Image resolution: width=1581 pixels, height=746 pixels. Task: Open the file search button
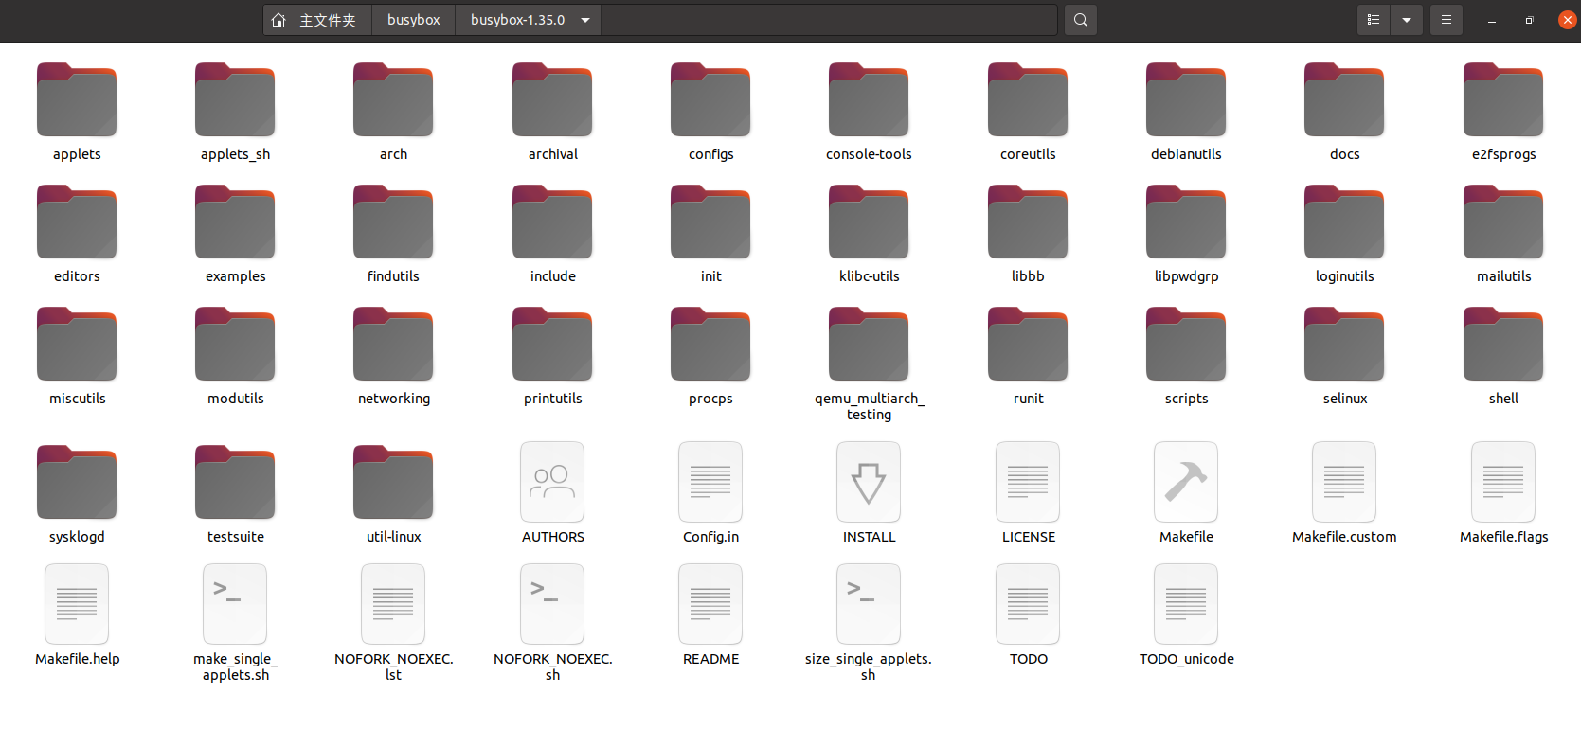[x=1080, y=20]
